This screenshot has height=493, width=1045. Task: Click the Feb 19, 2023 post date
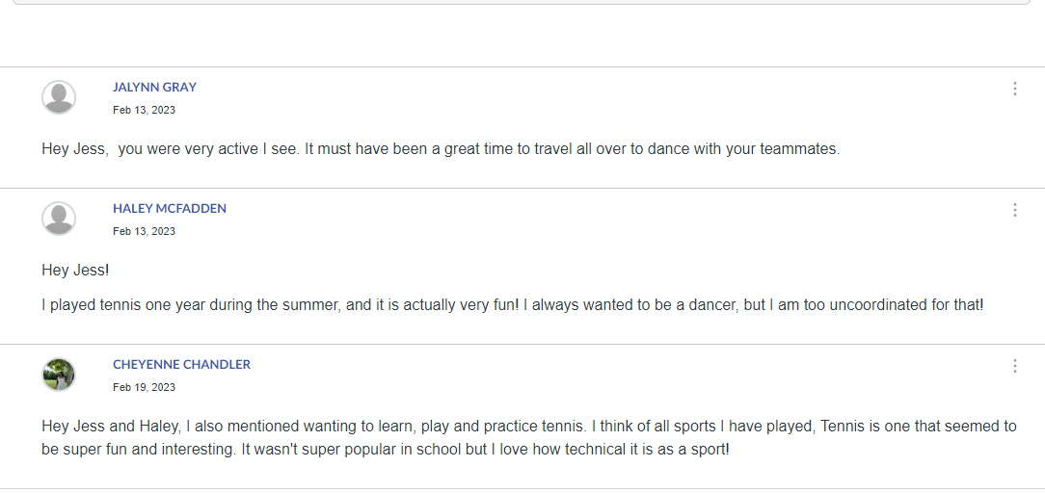pos(144,387)
